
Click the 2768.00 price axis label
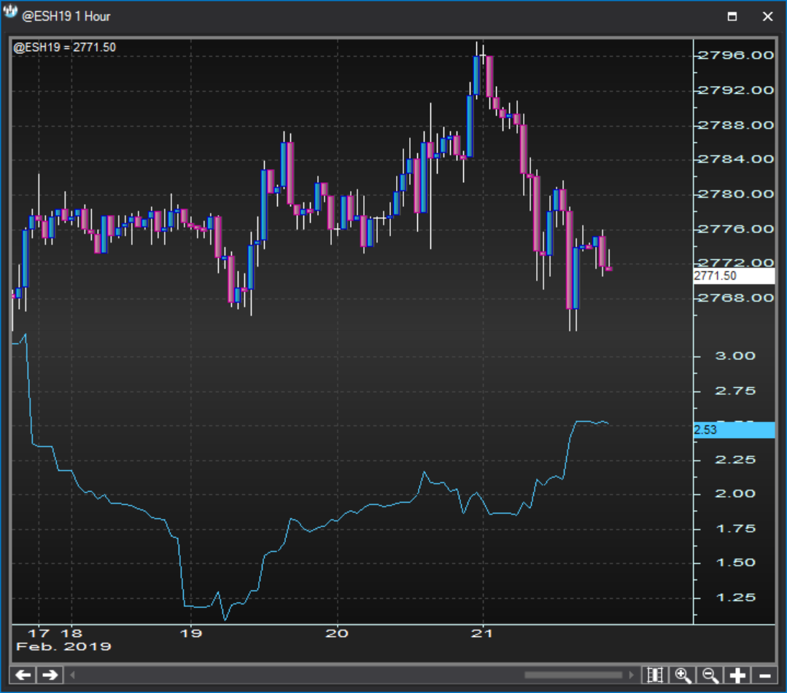[736, 298]
